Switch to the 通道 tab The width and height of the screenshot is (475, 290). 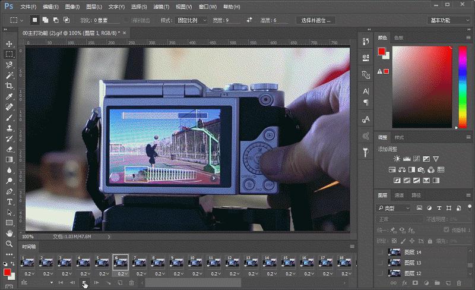(399, 195)
